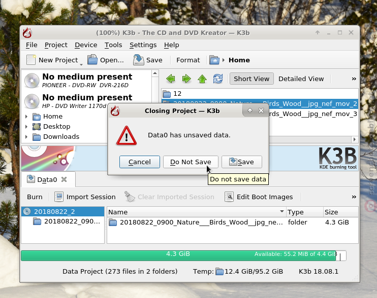Click Edit Boot Images toolbar item
Screen dimensions: 377x298
point(259,197)
